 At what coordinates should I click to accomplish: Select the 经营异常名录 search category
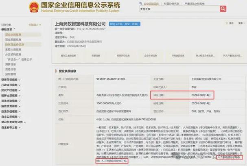172,4
